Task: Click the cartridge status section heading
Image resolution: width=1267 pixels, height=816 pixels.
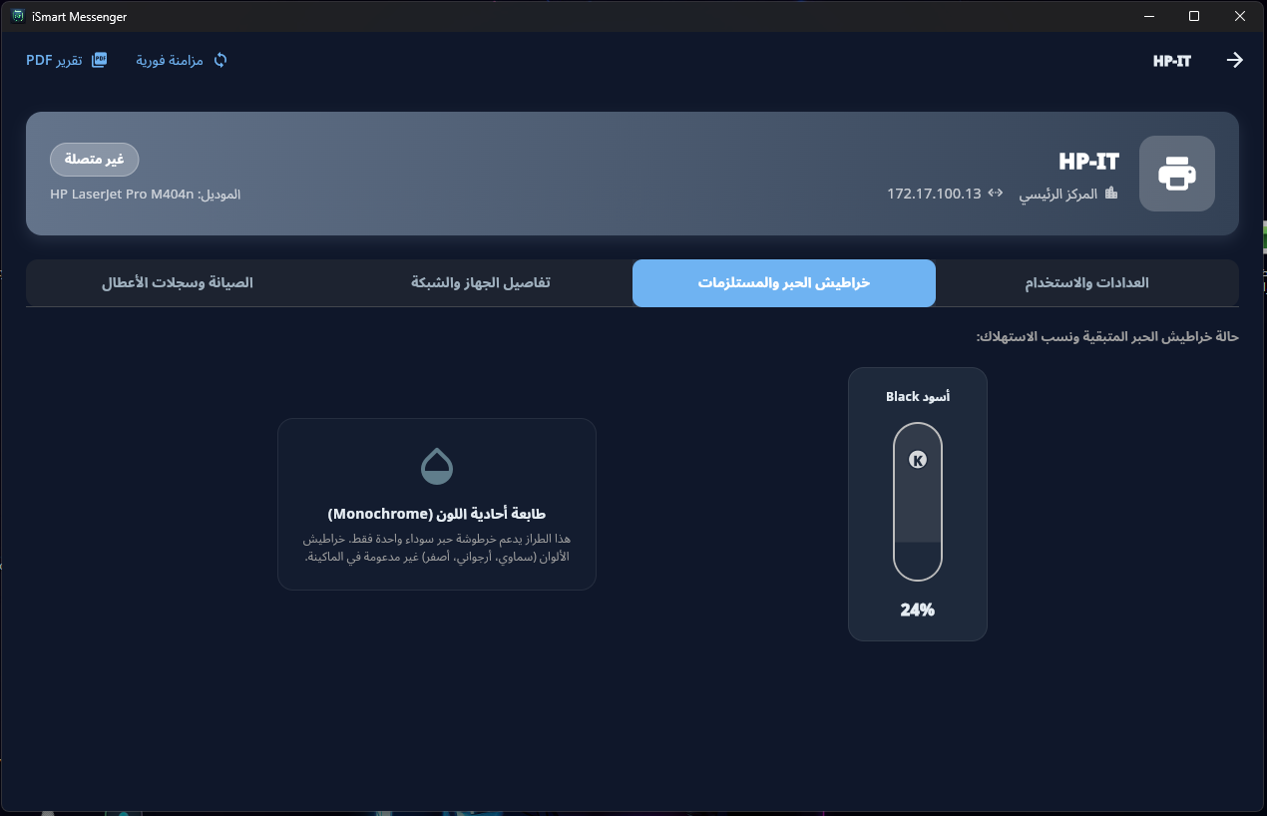Action: [x=1107, y=337]
